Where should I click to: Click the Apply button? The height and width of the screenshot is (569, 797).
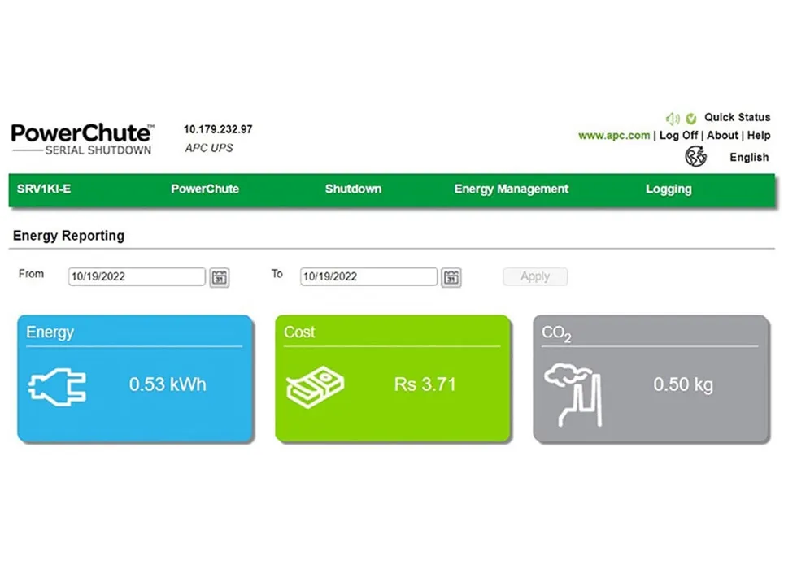point(535,276)
